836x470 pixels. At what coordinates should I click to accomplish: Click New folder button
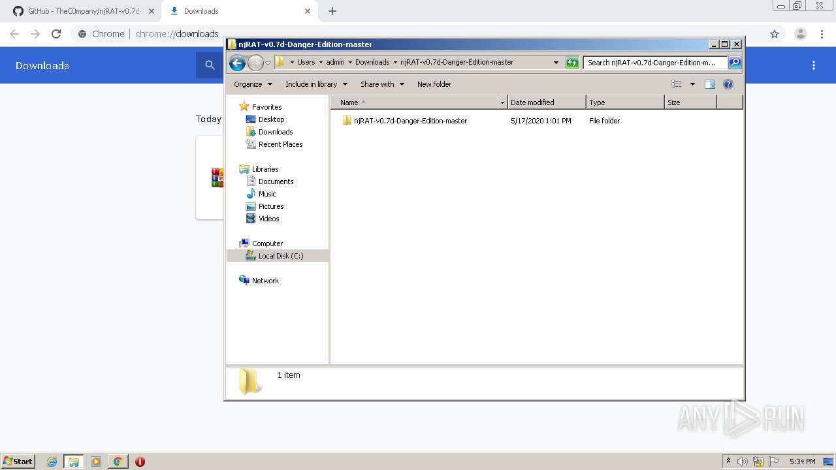pyautogui.click(x=434, y=84)
